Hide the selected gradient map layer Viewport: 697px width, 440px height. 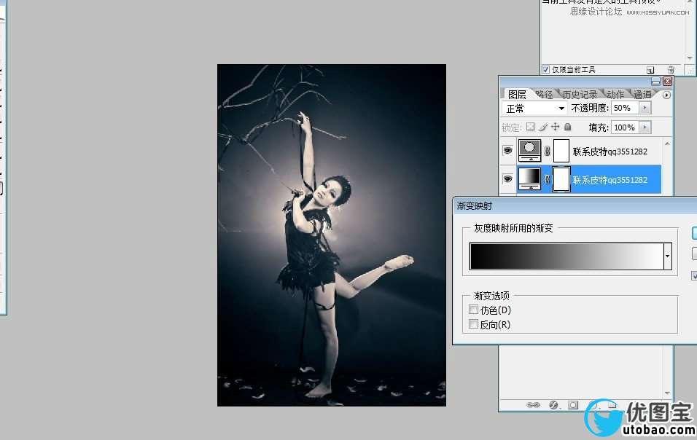[507, 179]
